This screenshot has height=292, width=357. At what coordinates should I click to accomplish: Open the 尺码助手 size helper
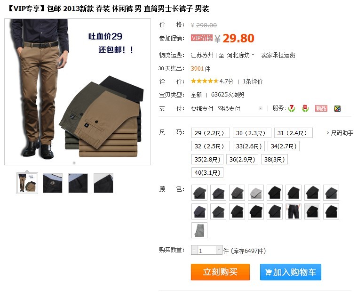coord(341,133)
